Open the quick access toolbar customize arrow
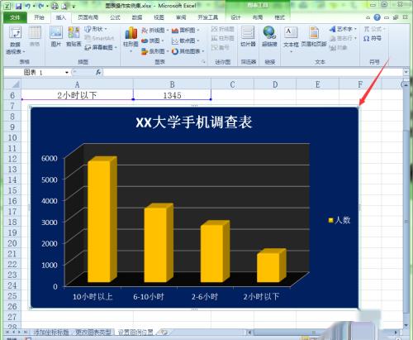The width and height of the screenshot is (413, 340). 74,7
